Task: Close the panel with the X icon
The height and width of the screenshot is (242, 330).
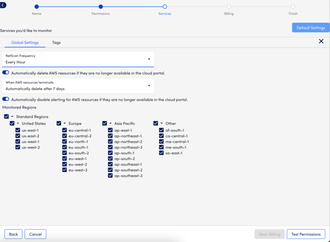Action: pos(321,41)
